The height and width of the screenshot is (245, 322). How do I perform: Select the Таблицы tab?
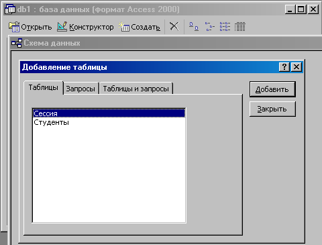tap(44, 87)
